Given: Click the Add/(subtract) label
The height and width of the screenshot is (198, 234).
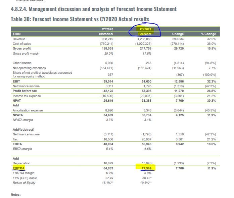Looking at the screenshot, I should [24, 130].
